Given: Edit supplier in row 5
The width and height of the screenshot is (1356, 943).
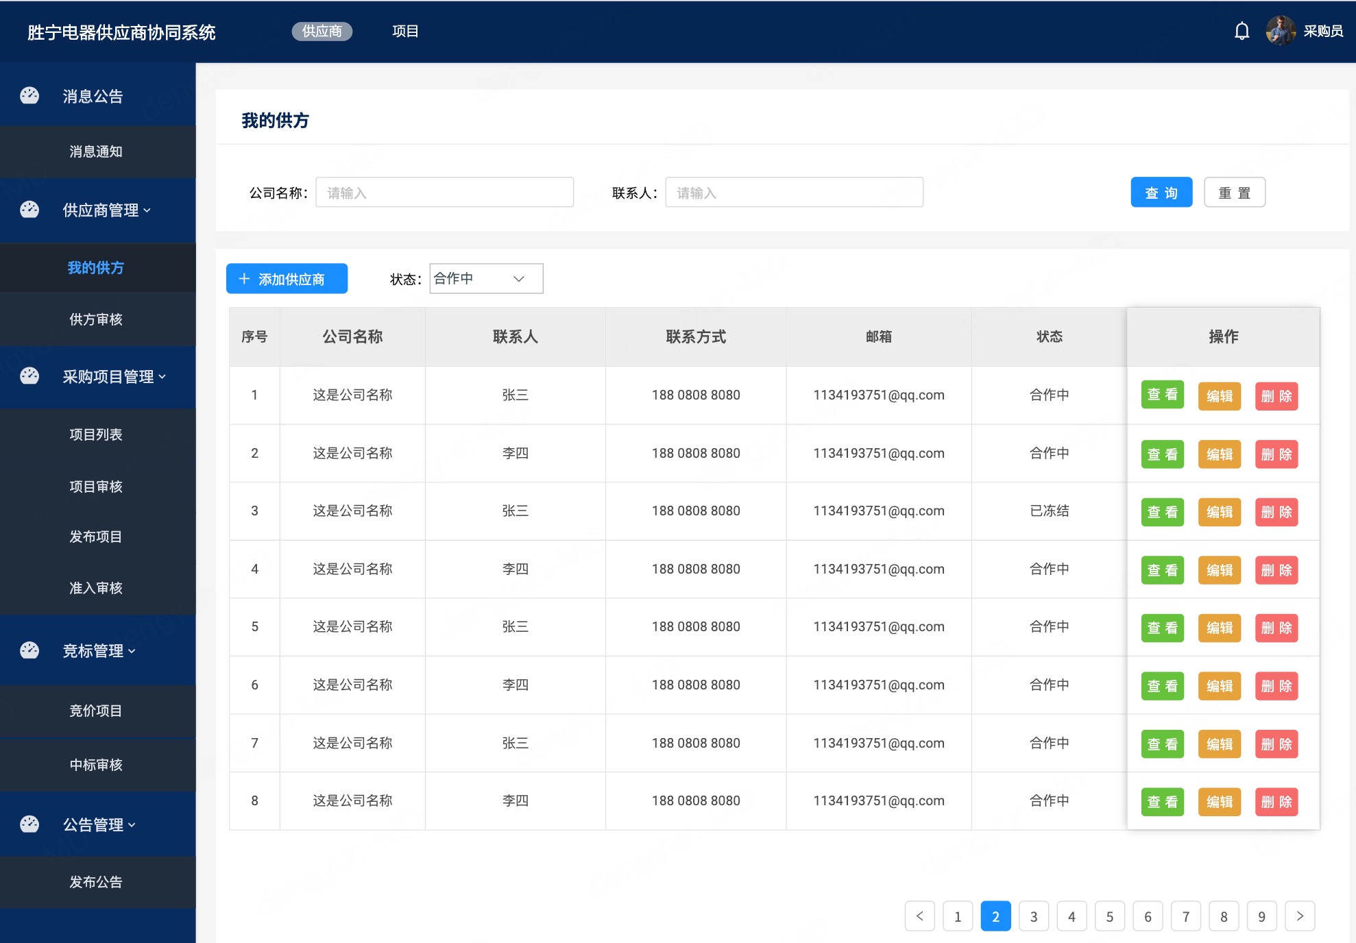Looking at the screenshot, I should coord(1220,628).
